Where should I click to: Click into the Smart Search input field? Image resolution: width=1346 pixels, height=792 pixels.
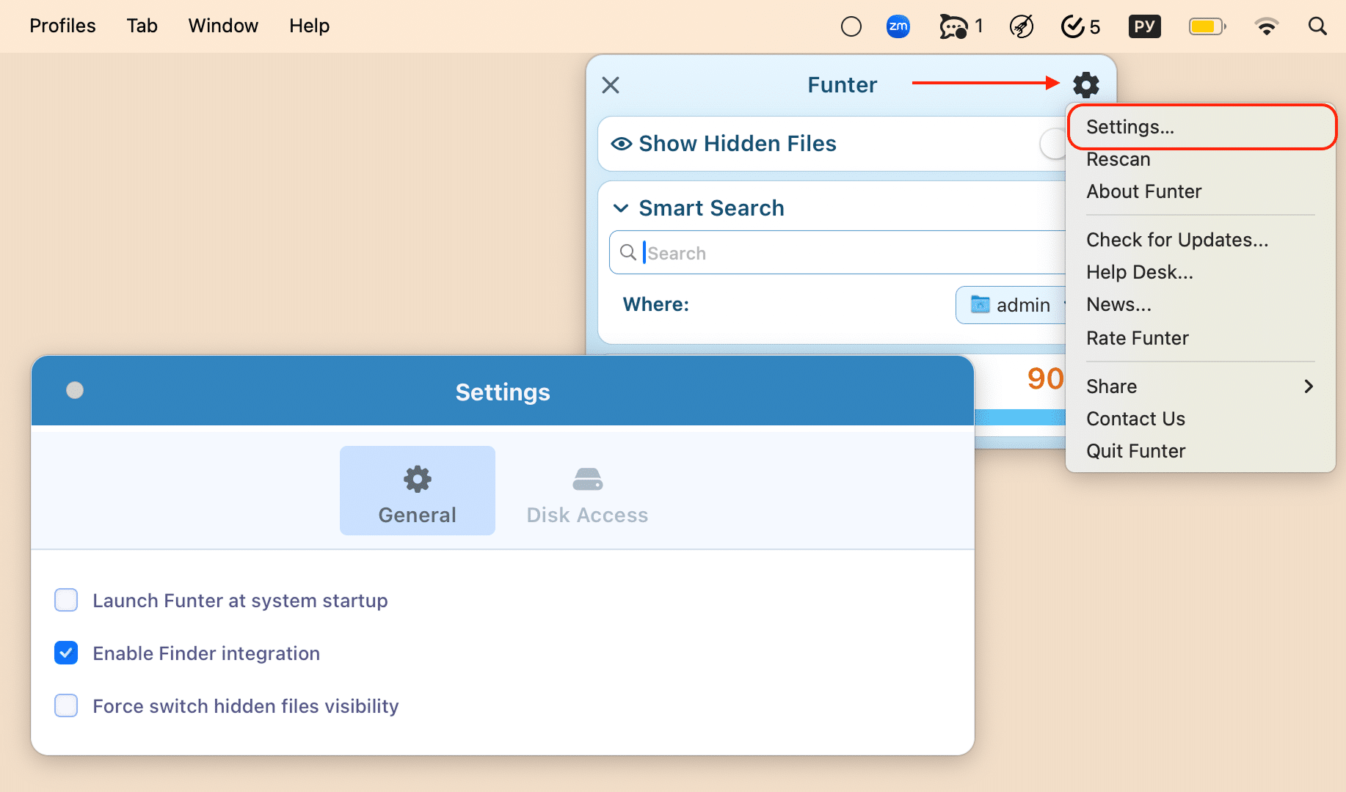(x=837, y=253)
